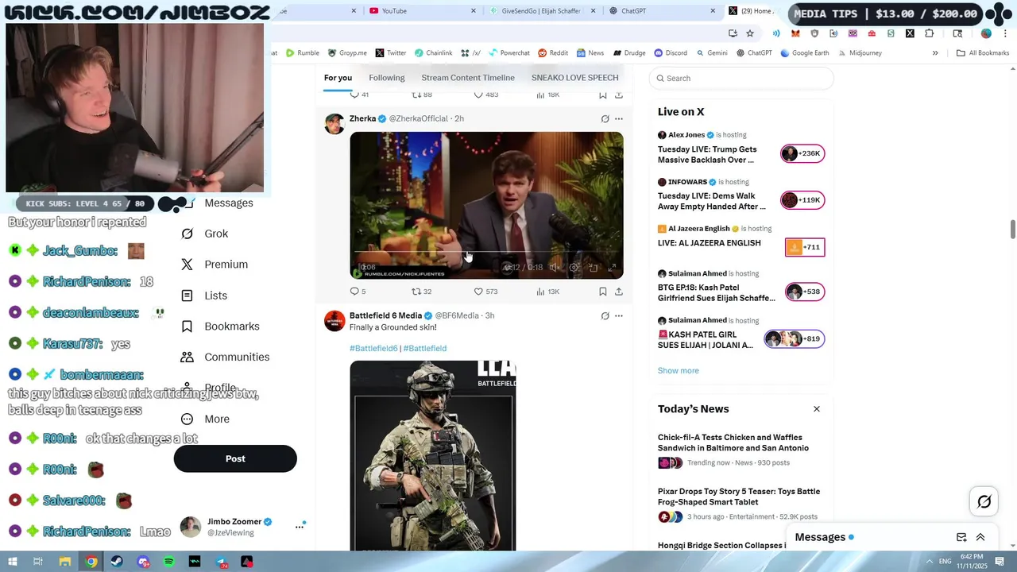The width and height of the screenshot is (1017, 572).
Task: Show hidden system tray icons
Action: [929, 562]
